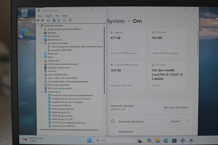Select Bildskärmskort in the device tree
Screen dimensions: 218x145
point(55,40)
